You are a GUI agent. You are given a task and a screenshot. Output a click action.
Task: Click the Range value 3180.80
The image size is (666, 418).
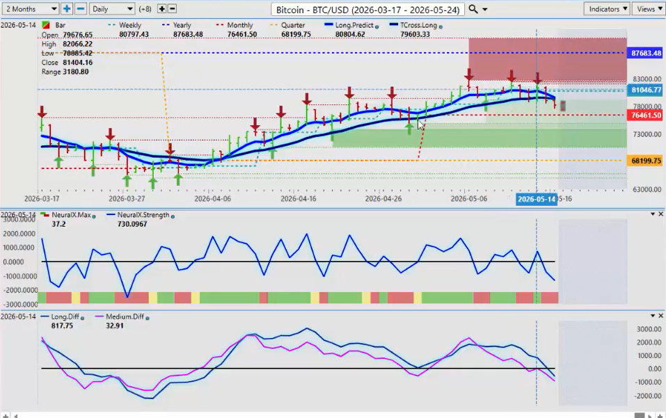coord(76,72)
